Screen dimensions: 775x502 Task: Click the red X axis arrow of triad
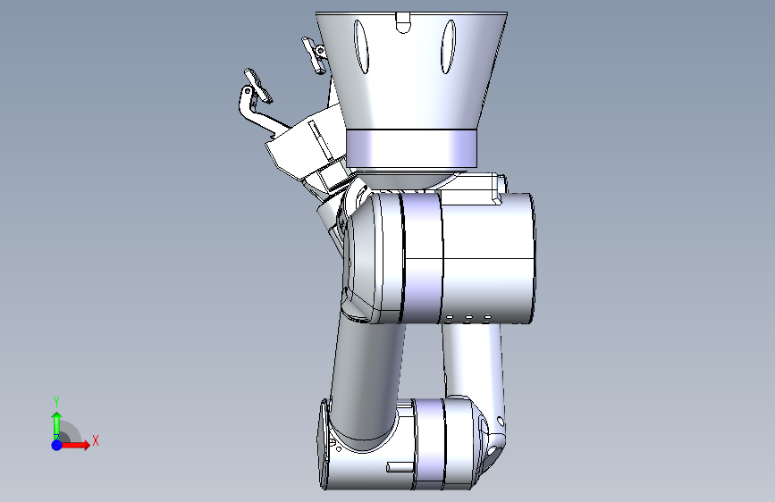(x=75, y=445)
